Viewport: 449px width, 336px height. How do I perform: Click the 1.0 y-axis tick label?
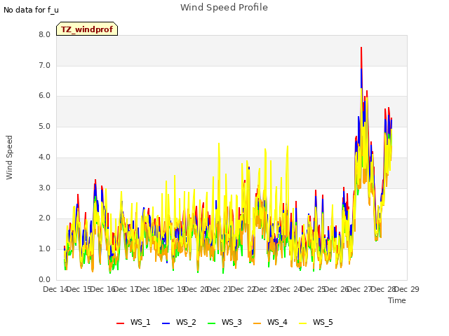pos(44,249)
